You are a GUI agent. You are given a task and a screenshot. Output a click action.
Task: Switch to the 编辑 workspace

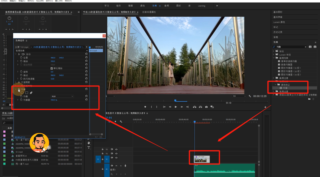130,6
